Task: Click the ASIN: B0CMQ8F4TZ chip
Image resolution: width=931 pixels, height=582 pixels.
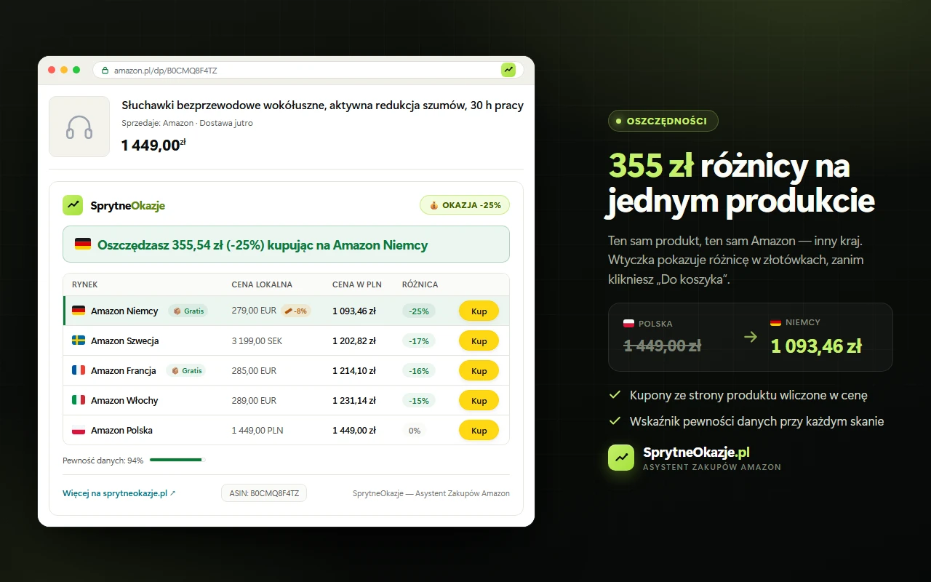Action: [x=264, y=493]
